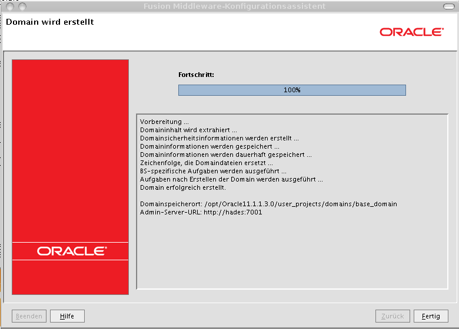
Task: Click the first round title bar button
Action: click(x=9, y=6)
